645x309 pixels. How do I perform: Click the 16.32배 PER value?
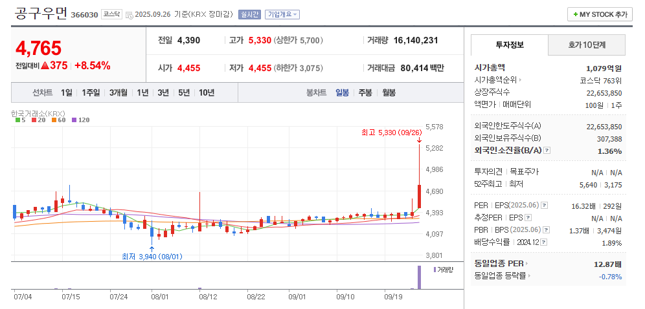click(x=582, y=206)
